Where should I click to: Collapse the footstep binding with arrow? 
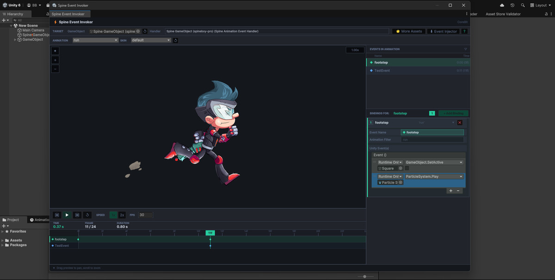click(x=453, y=122)
